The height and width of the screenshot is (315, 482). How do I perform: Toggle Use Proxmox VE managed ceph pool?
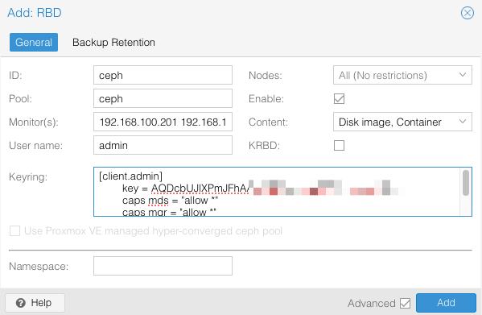coord(14,230)
